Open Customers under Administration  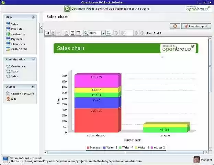click(15, 66)
